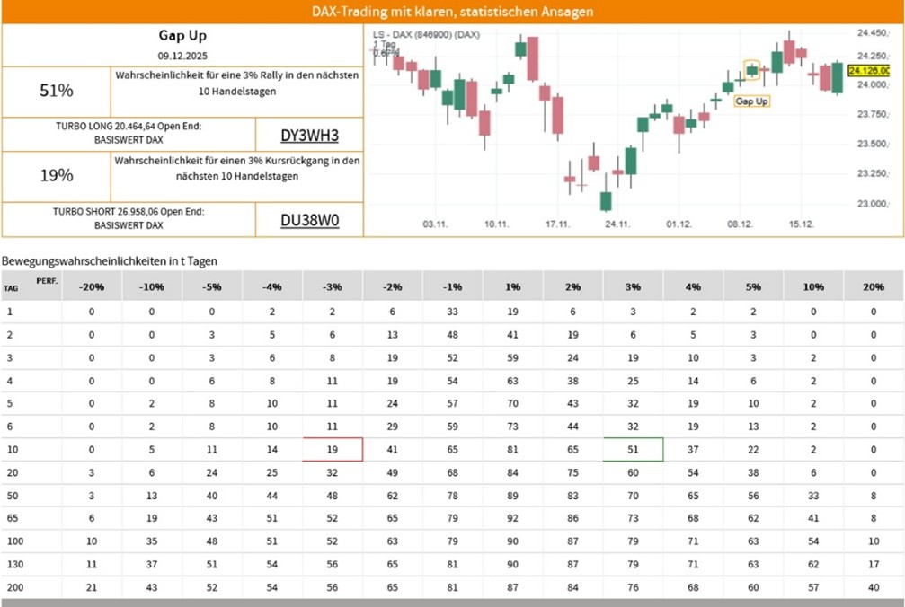905x607 pixels.
Task: Click the 1 Tag timeframe label
Action: pos(384,43)
